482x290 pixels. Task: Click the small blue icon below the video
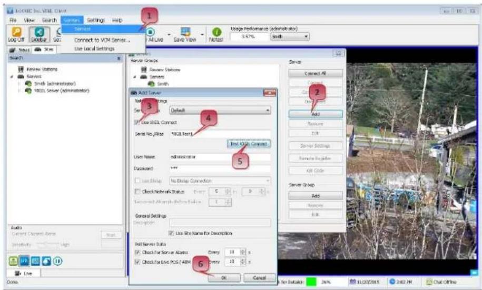475,272
